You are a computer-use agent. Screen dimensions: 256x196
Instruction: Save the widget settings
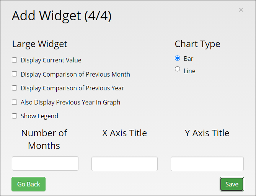coord(232,184)
